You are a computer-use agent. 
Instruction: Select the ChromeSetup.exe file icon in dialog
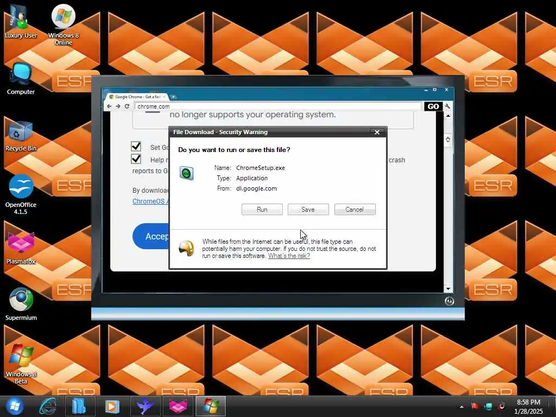coord(187,173)
